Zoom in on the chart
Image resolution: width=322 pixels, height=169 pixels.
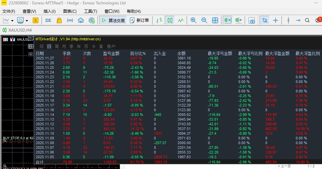click(193, 20)
